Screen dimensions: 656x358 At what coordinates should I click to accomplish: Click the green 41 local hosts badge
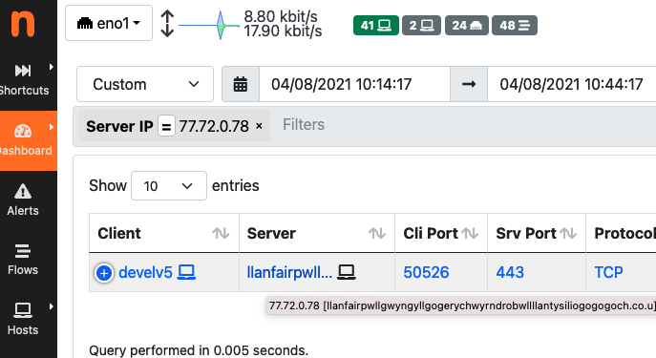[x=375, y=26]
